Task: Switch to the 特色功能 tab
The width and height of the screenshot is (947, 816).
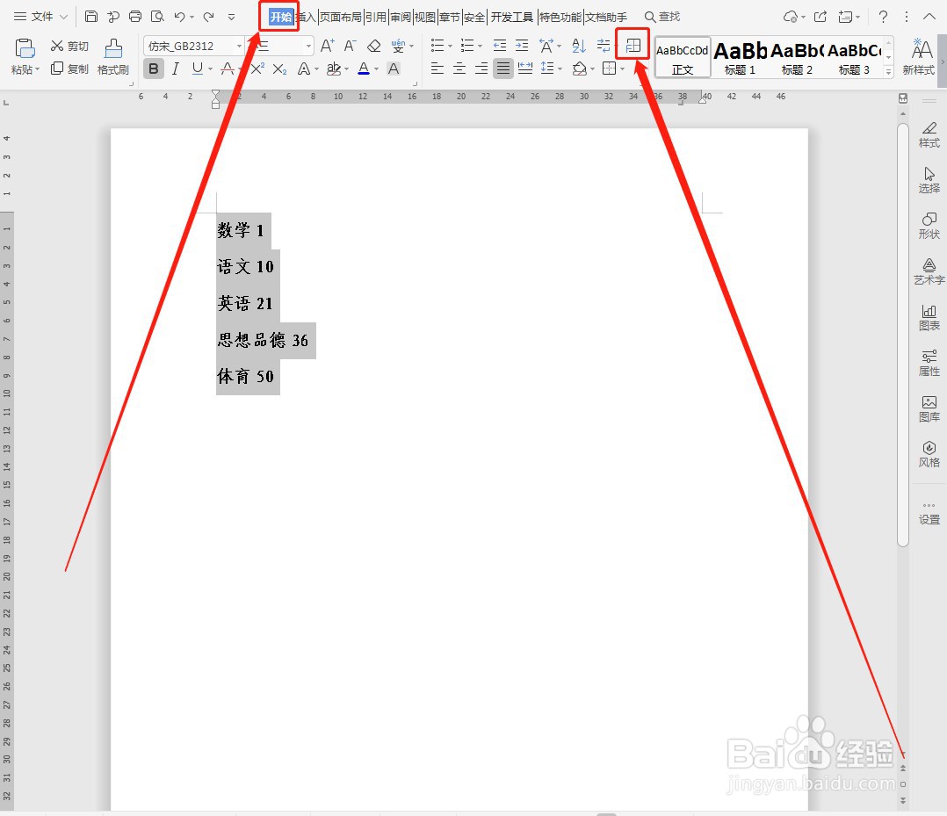Action: tap(560, 17)
